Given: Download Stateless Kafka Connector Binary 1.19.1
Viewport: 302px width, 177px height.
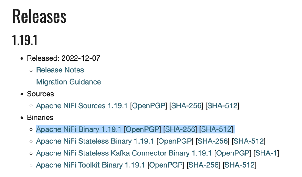Looking at the screenshot, I should click(124, 153).
